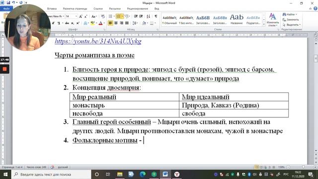Viewport: 318px width, 179px height.
Task: Open the Файл tab
Action: (6, 9)
